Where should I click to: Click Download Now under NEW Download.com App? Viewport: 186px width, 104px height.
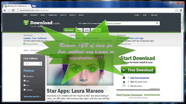124,44
